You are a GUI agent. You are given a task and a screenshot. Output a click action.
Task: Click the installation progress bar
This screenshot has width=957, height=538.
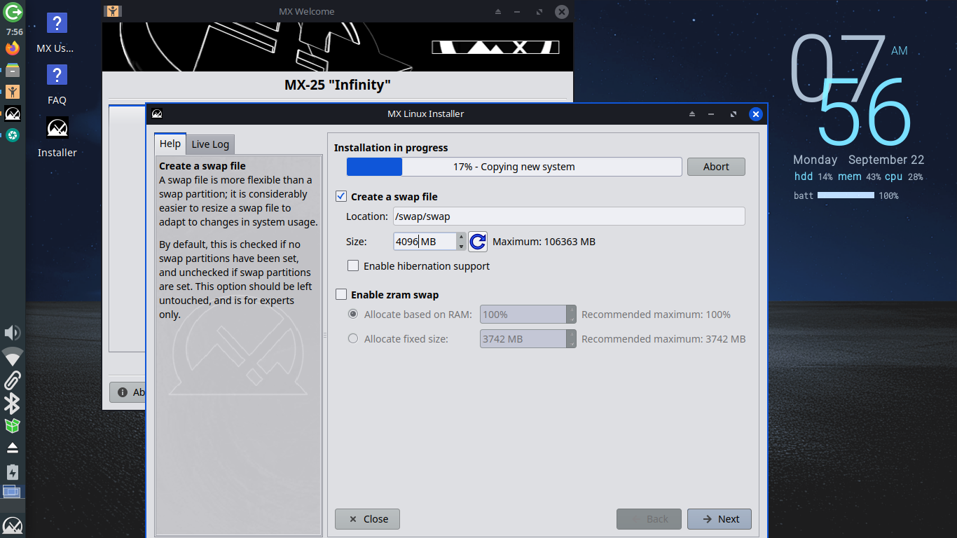pyautogui.click(x=514, y=167)
